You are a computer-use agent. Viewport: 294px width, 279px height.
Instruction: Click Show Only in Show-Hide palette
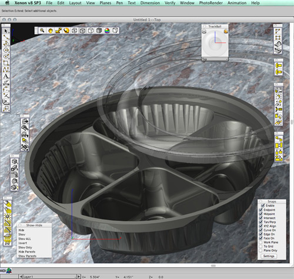point(25,247)
